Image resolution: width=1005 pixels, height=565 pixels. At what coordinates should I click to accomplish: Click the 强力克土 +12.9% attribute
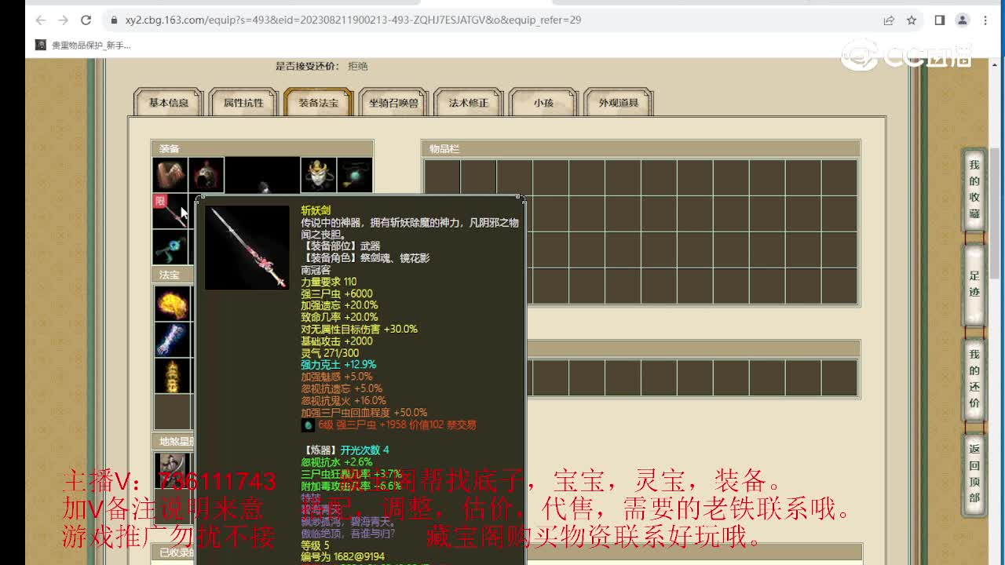(338, 365)
